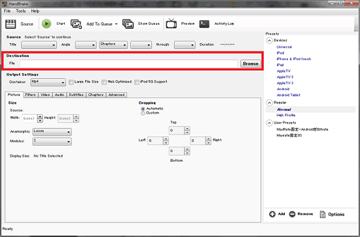Viewport: 360px width, 237px height.
Task: Select the Picture tab
Action: coord(14,95)
